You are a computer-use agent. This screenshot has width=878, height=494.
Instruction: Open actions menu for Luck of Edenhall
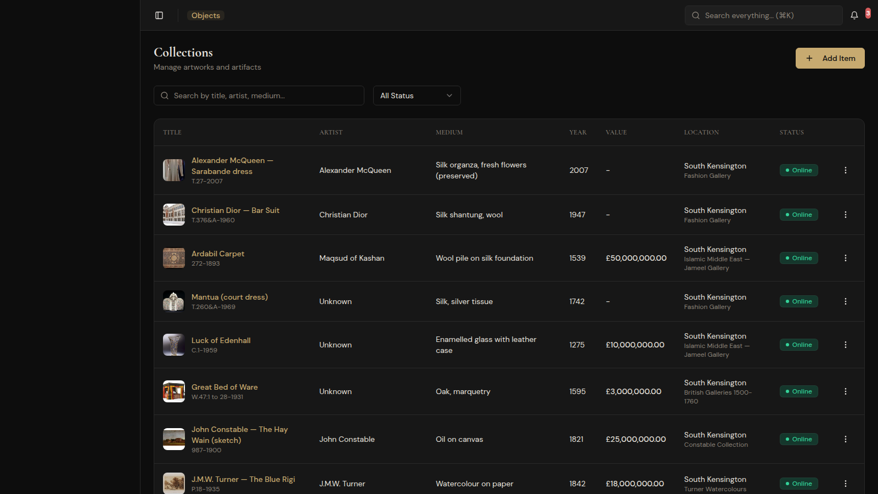845,345
